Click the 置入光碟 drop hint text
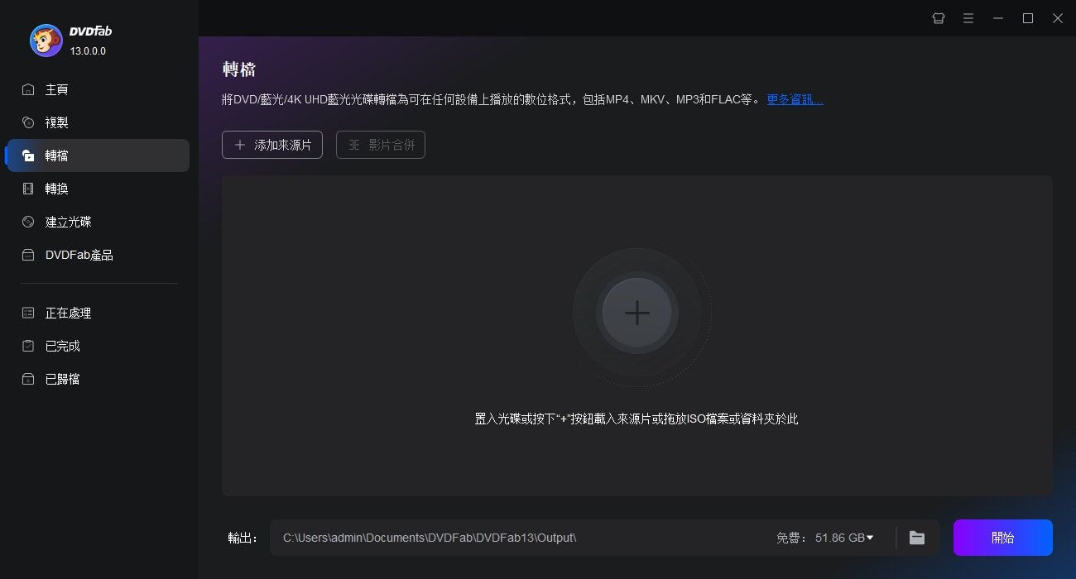Screen dimensions: 1076x579 pyautogui.click(x=636, y=419)
